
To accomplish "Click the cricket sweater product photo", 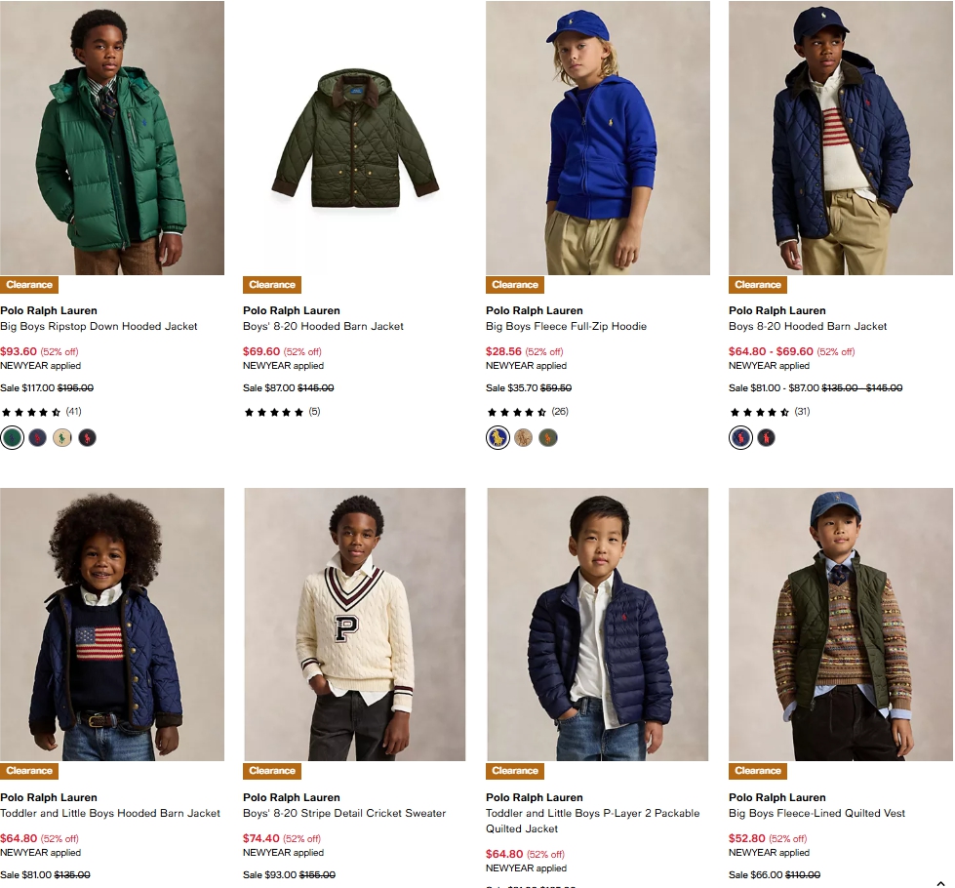I will (355, 625).
